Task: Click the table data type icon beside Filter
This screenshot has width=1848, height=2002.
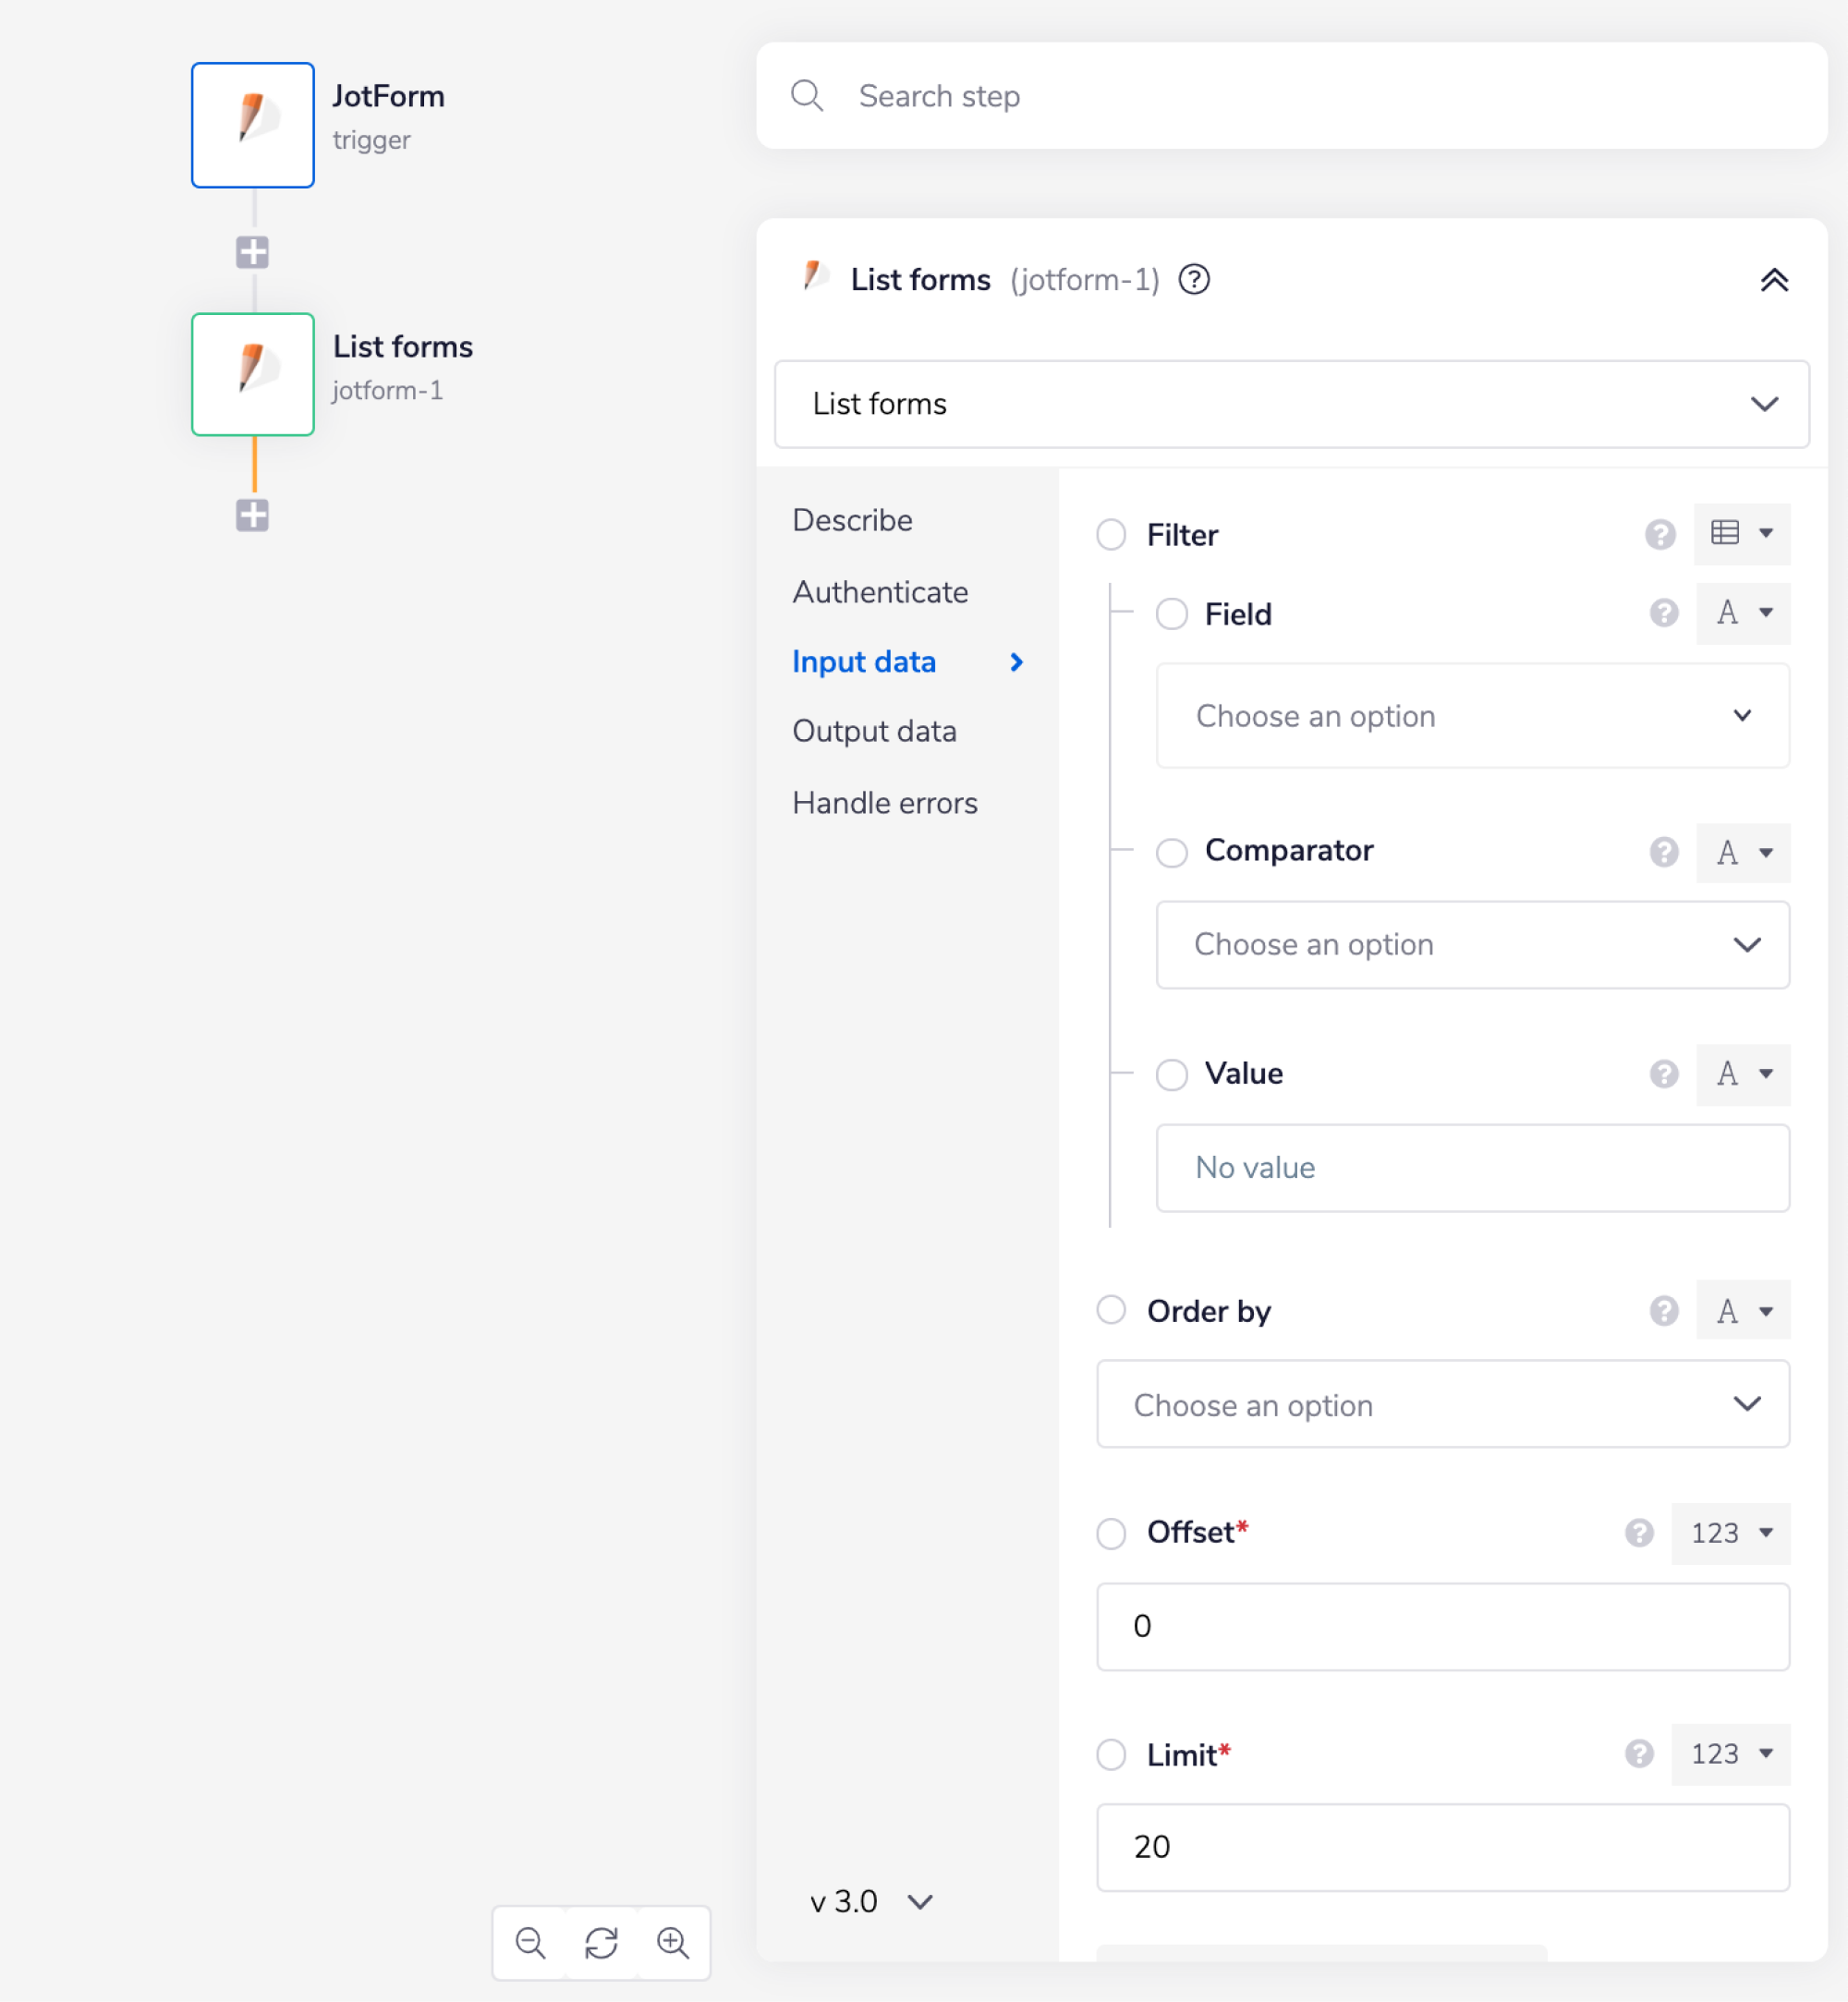Action: [1732, 534]
